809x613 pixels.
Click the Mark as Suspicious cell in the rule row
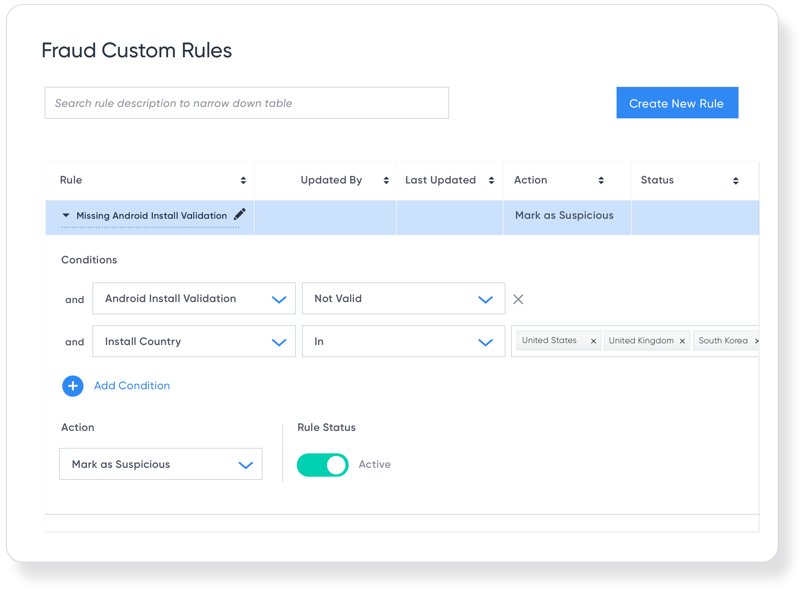click(x=564, y=215)
